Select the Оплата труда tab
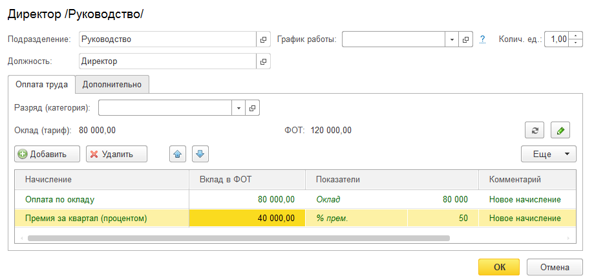 click(x=42, y=84)
